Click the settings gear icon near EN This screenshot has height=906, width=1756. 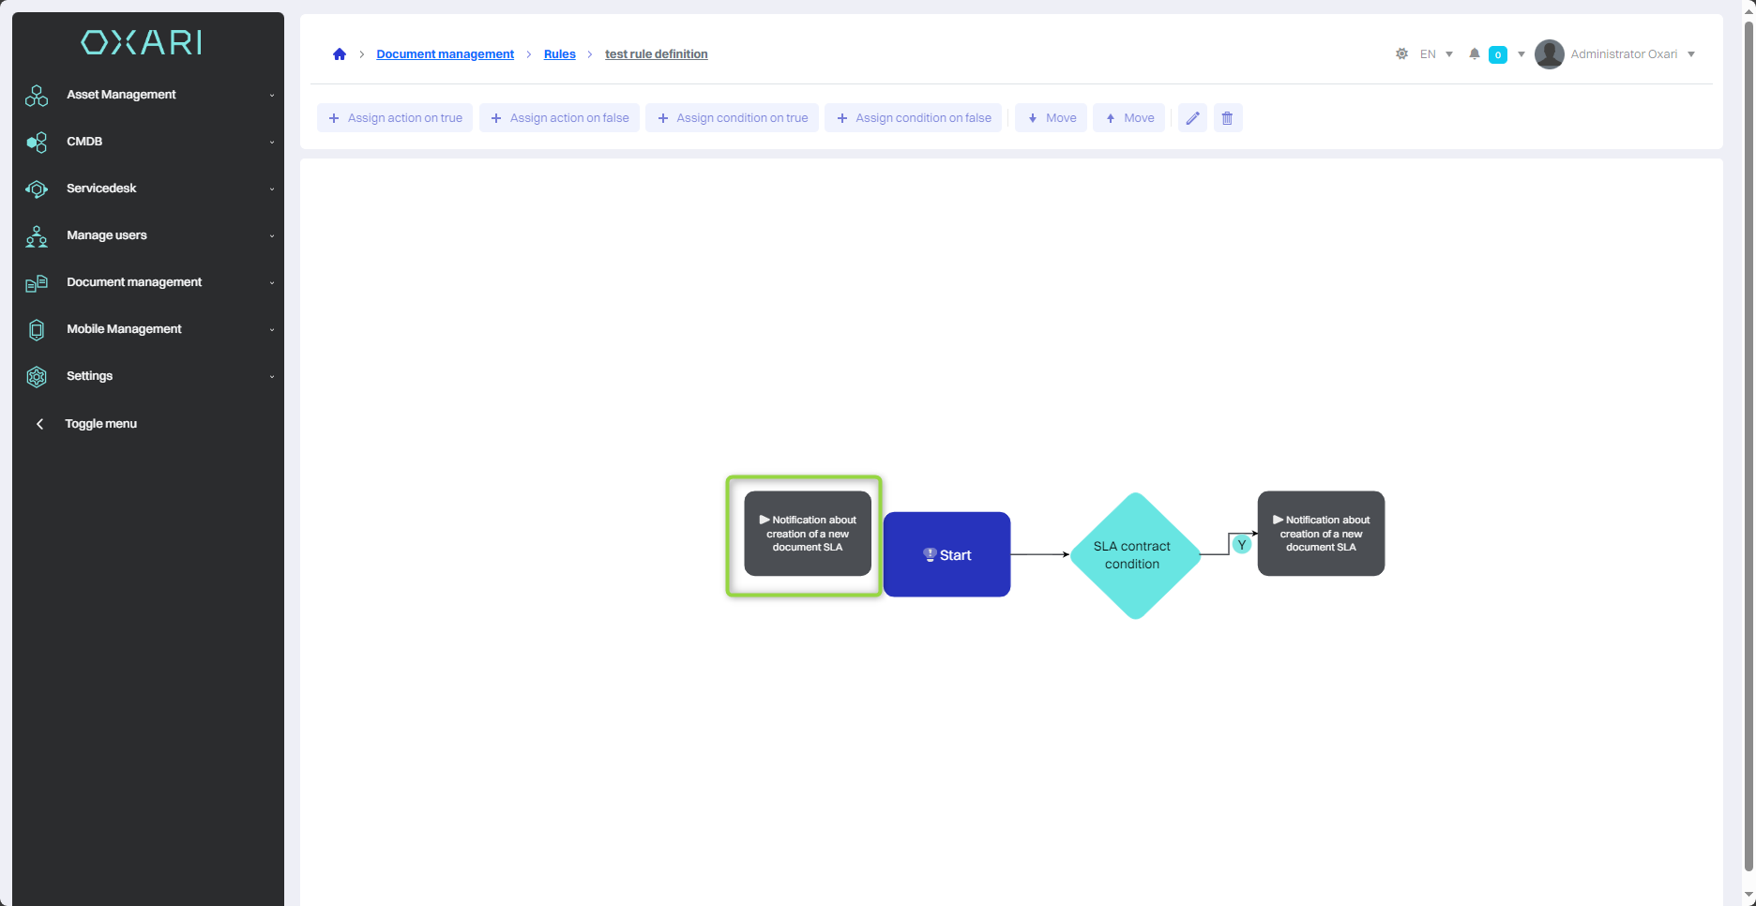click(1401, 54)
